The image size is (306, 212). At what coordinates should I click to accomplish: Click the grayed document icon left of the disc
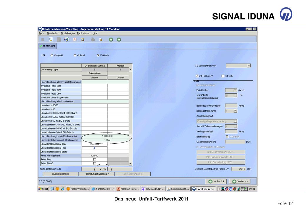point(59,40)
